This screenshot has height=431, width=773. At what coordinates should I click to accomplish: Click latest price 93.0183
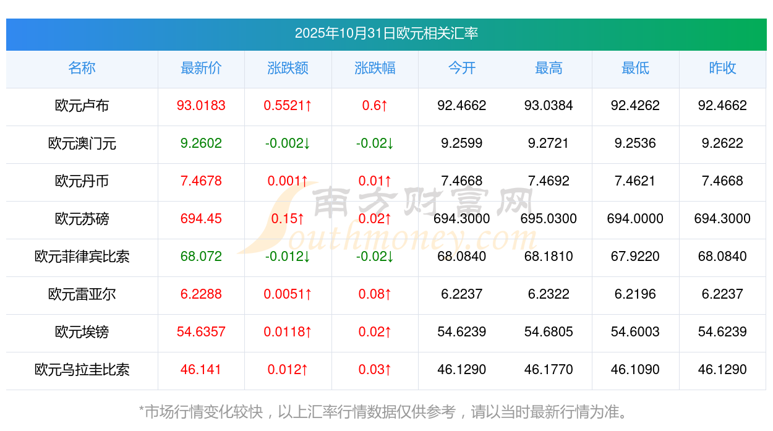pos(201,106)
